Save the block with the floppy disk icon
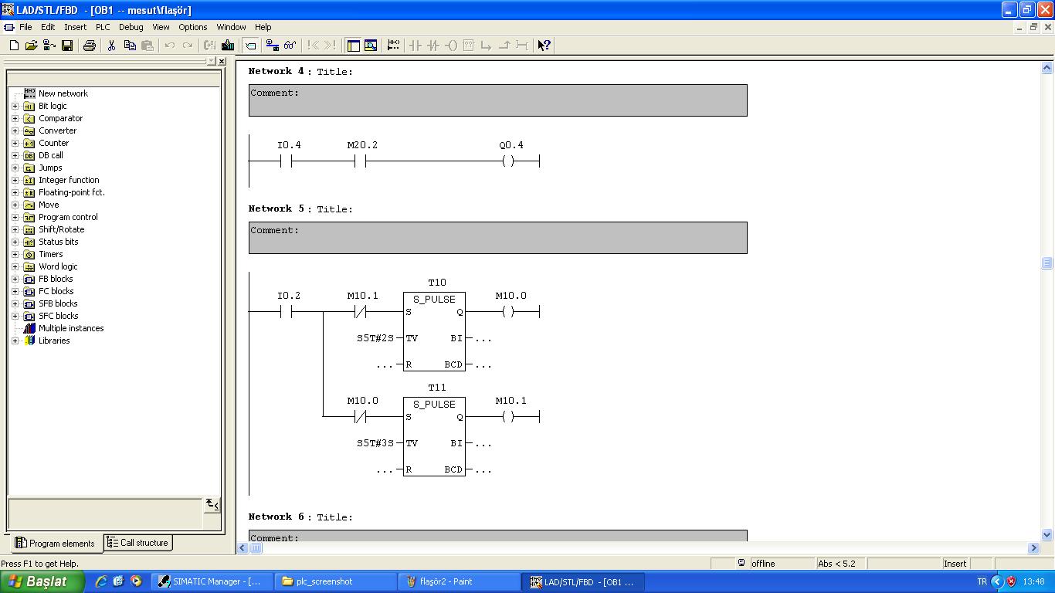Image resolution: width=1055 pixels, height=593 pixels. coord(67,46)
